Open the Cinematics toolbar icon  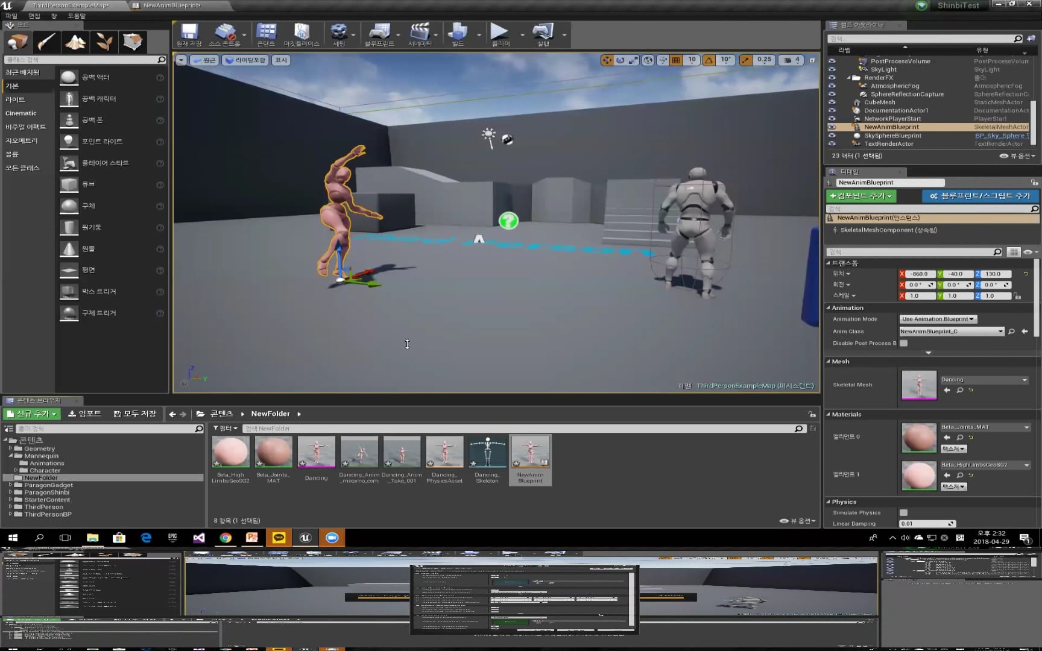[x=420, y=34]
